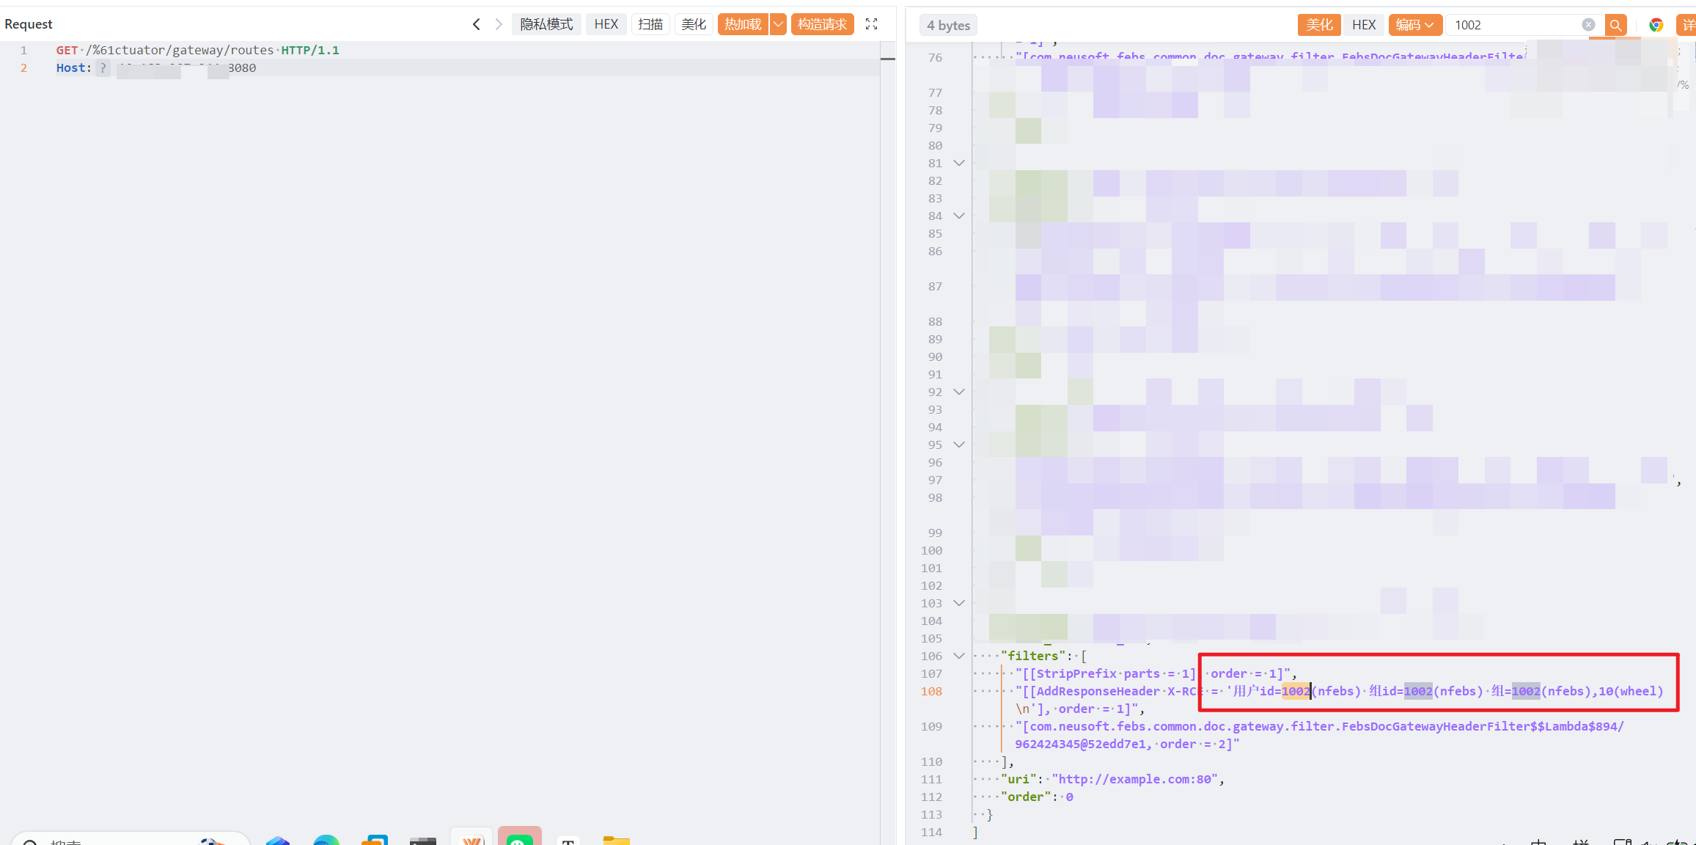Click the highlighted 1002 after 用户id=

pos(1296,691)
